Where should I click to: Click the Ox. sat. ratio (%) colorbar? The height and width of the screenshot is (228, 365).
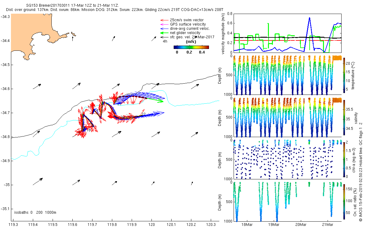click(344, 201)
